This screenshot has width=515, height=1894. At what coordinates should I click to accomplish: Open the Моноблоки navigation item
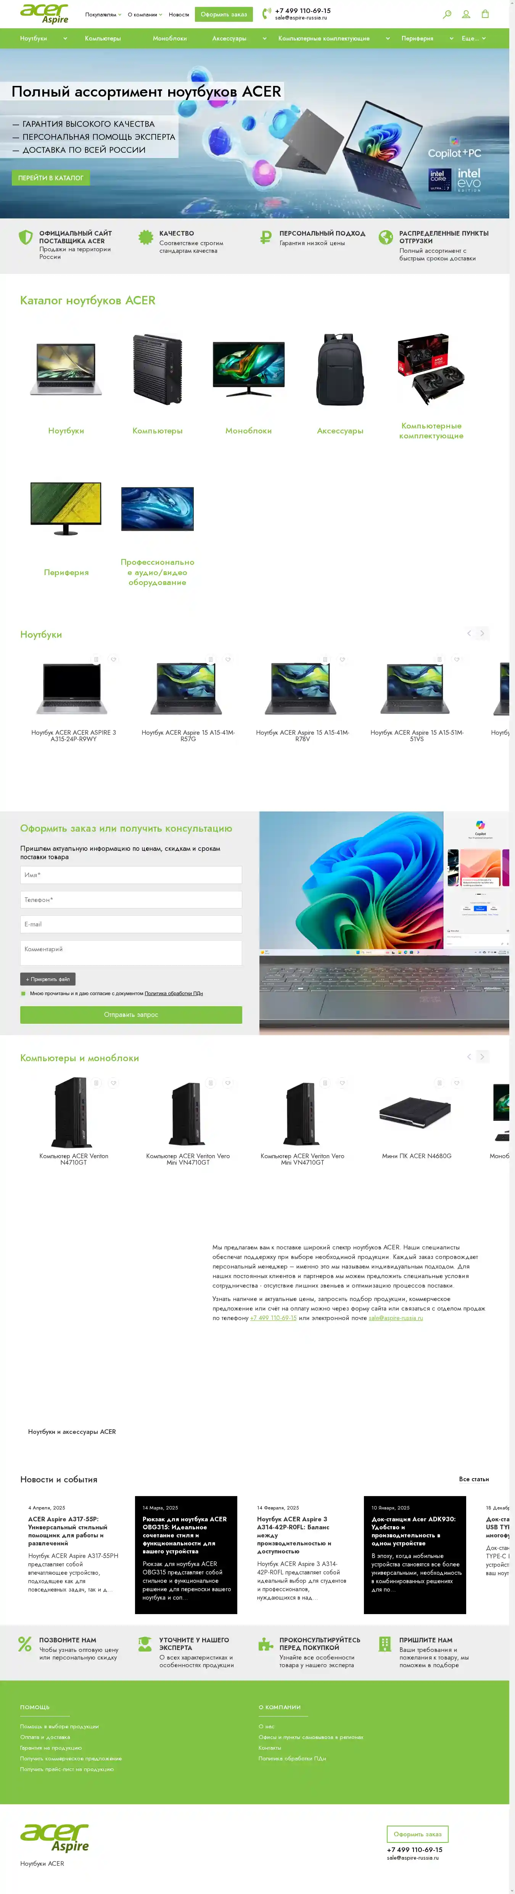tap(170, 38)
